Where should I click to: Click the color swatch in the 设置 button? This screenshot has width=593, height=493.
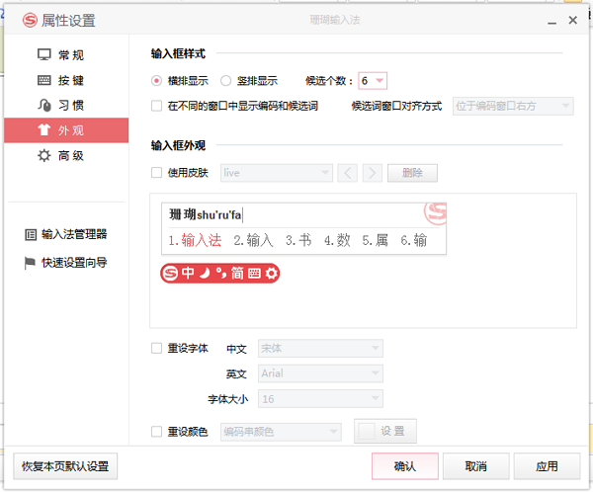[367, 432]
